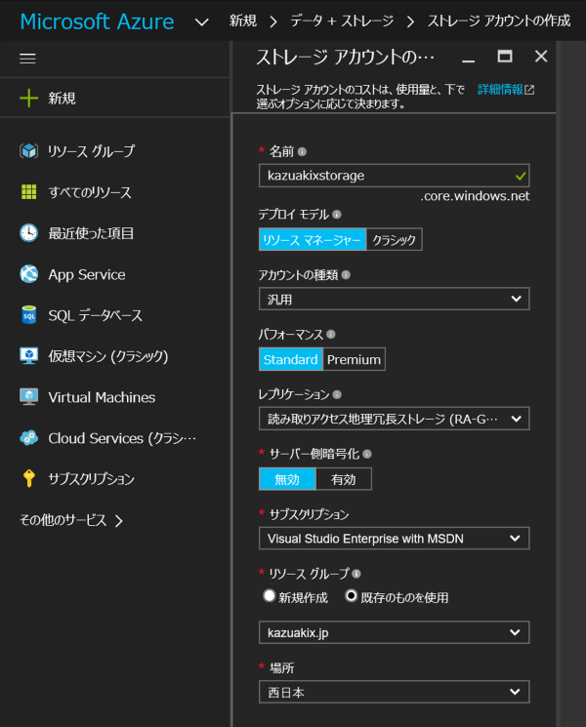
Task: Click the 仮想マシン (クラシック) monitor icon
Action: point(28,355)
